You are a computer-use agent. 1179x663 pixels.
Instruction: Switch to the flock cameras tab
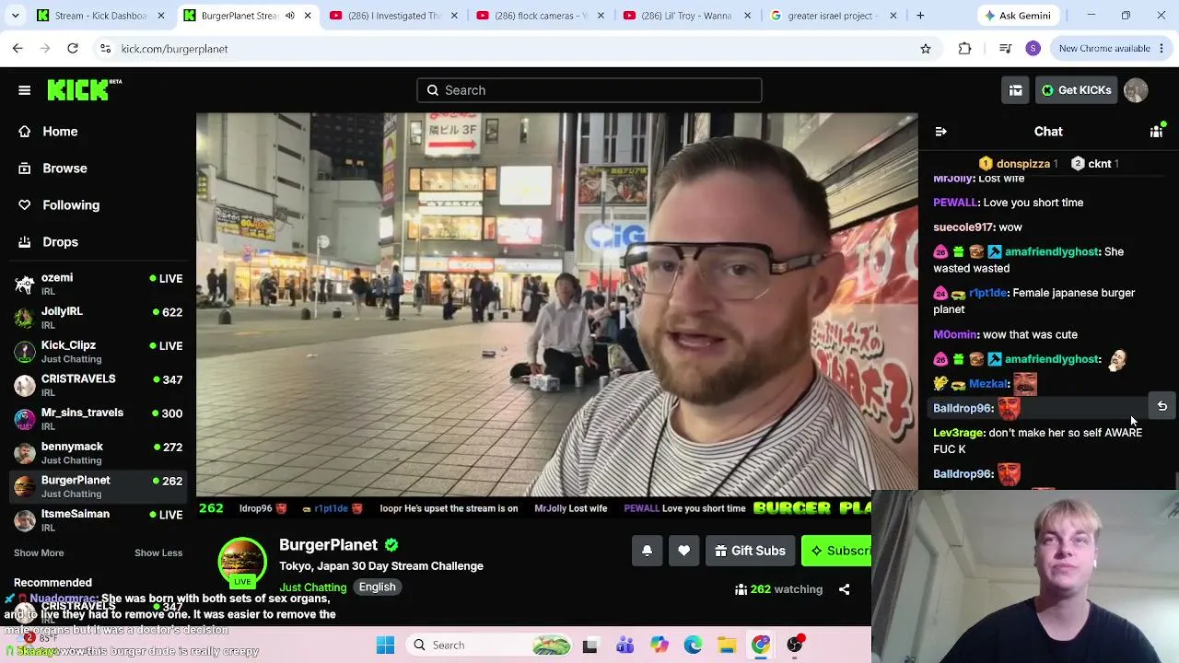pyautogui.click(x=541, y=16)
